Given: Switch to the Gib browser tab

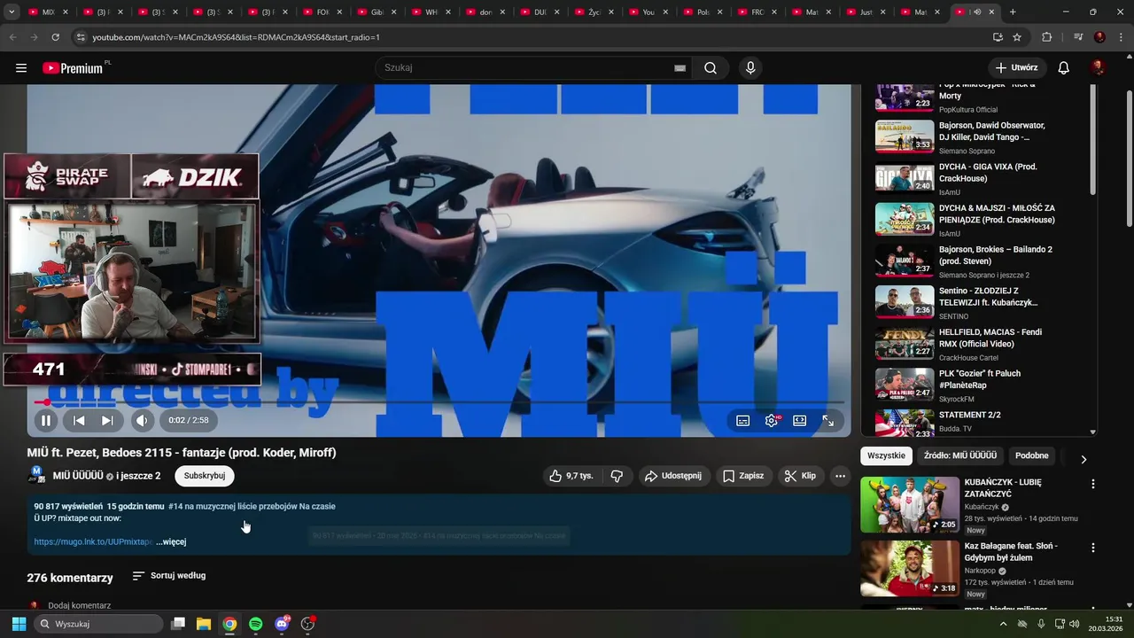Looking at the screenshot, I should click(376, 12).
